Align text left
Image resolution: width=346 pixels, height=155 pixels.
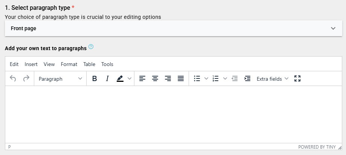(x=142, y=78)
